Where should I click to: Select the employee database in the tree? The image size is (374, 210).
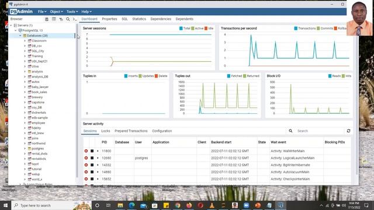[x=38, y=123]
